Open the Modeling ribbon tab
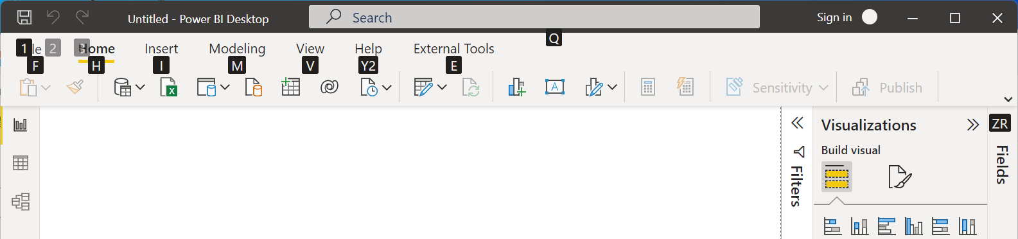This screenshot has width=1018, height=239. (x=237, y=49)
